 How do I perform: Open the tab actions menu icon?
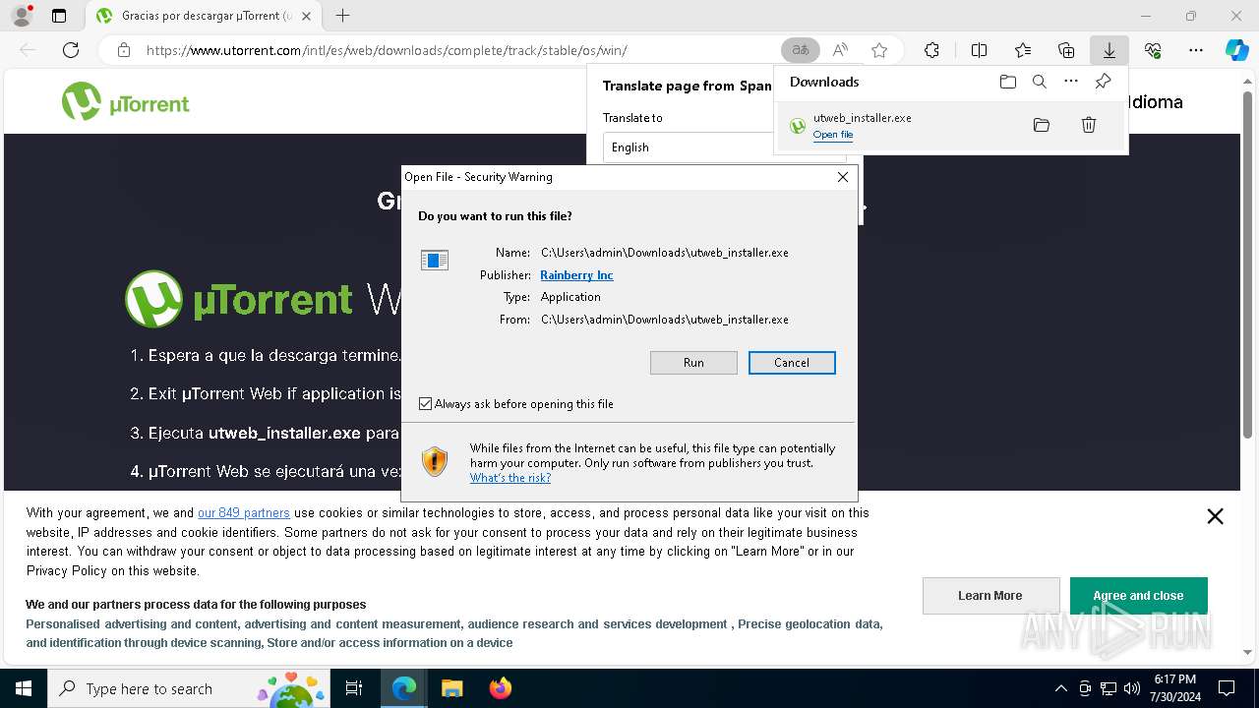tap(59, 16)
